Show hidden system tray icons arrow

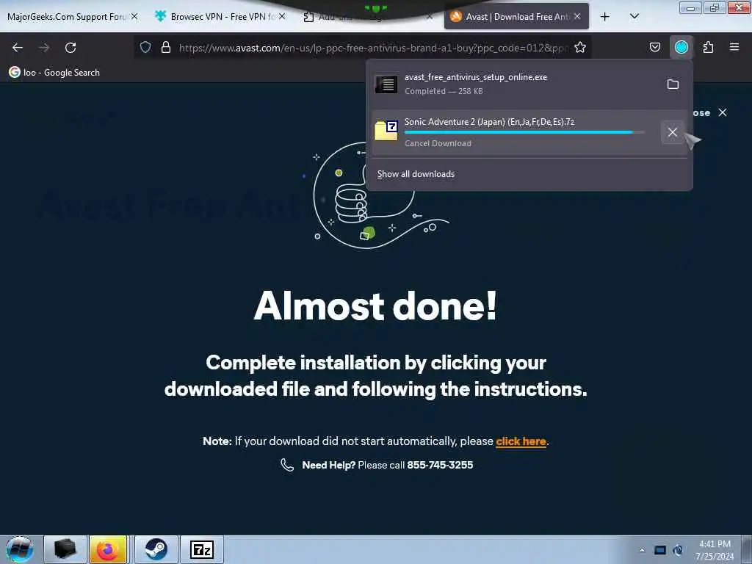(642, 550)
